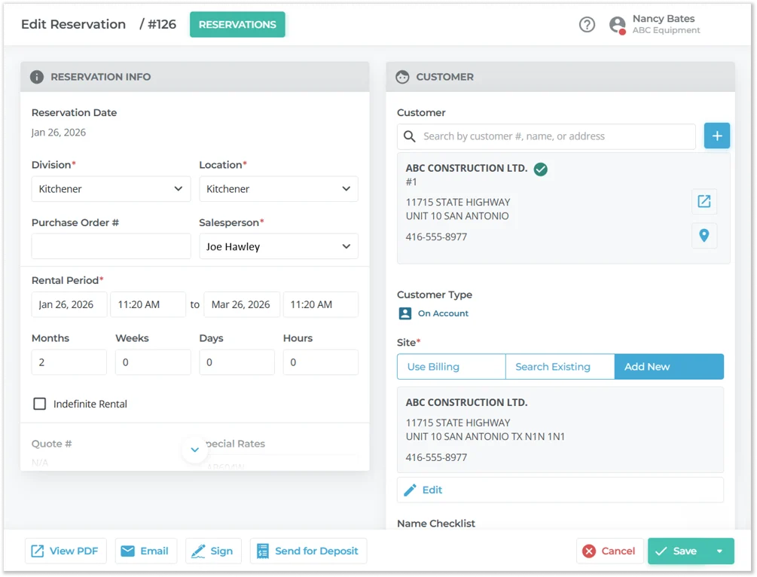Select the Add New site option
The image size is (757, 577).
click(669, 367)
